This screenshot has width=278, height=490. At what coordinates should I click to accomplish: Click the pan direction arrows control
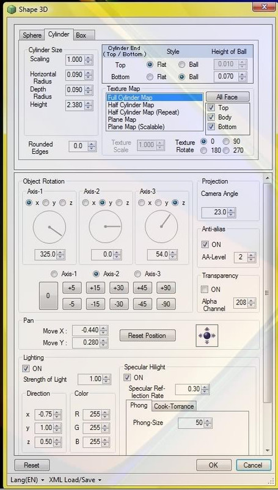click(207, 335)
